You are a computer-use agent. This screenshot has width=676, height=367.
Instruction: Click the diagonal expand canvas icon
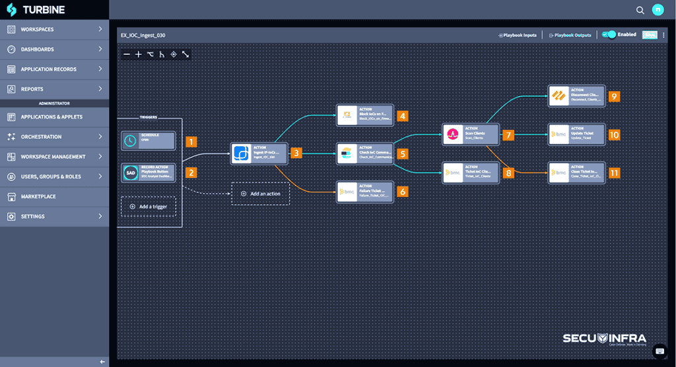[x=186, y=54]
